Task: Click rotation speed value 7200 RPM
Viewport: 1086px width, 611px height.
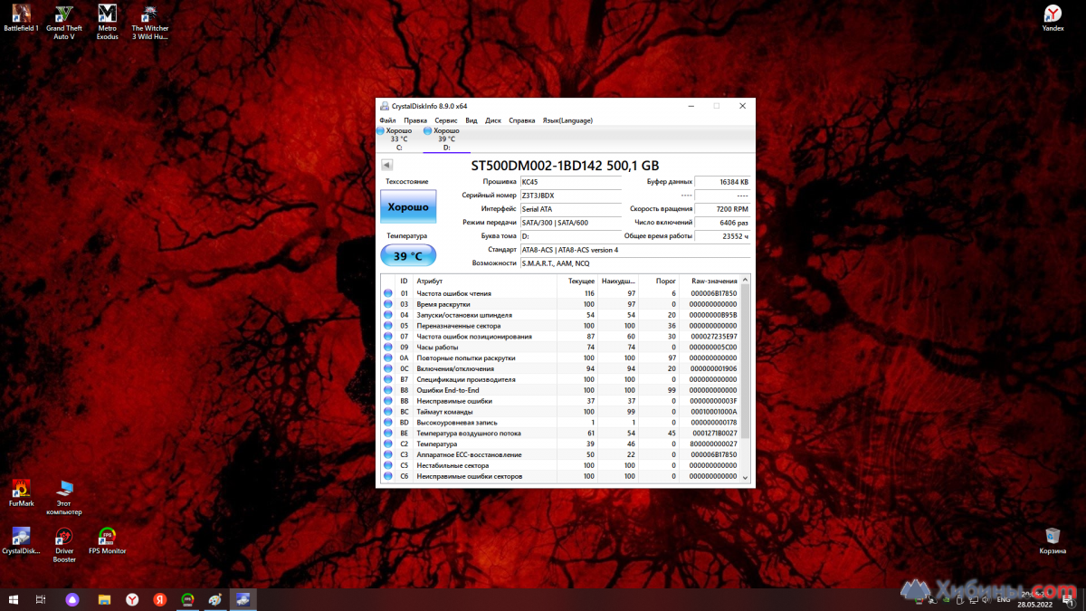Action: coord(722,209)
